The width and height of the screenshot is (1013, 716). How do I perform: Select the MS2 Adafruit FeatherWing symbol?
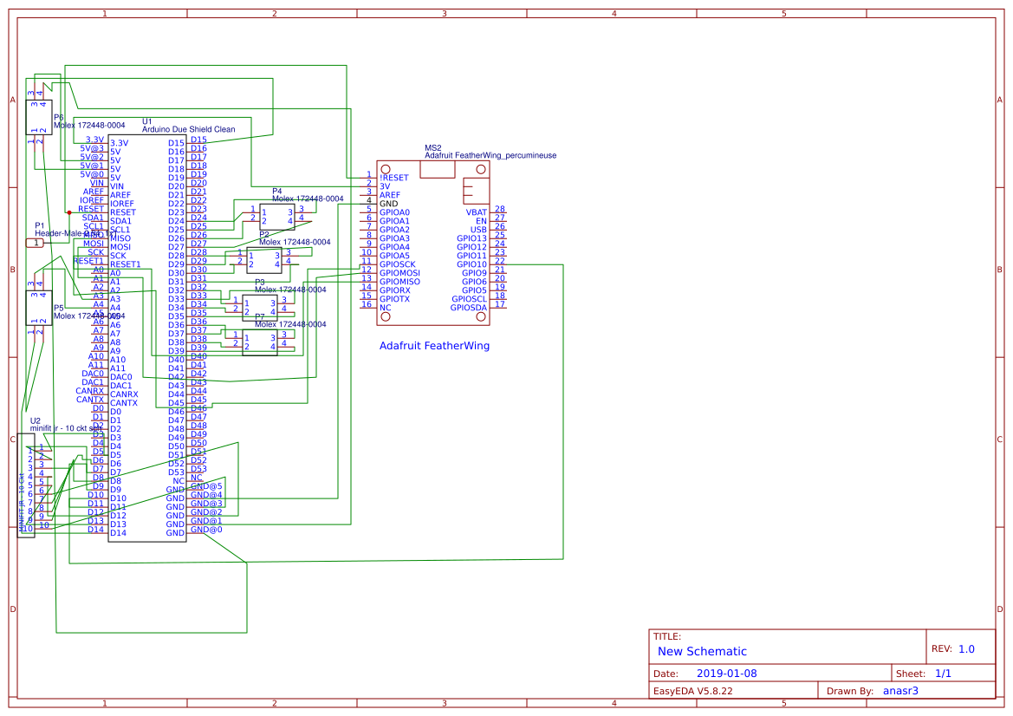(x=433, y=243)
